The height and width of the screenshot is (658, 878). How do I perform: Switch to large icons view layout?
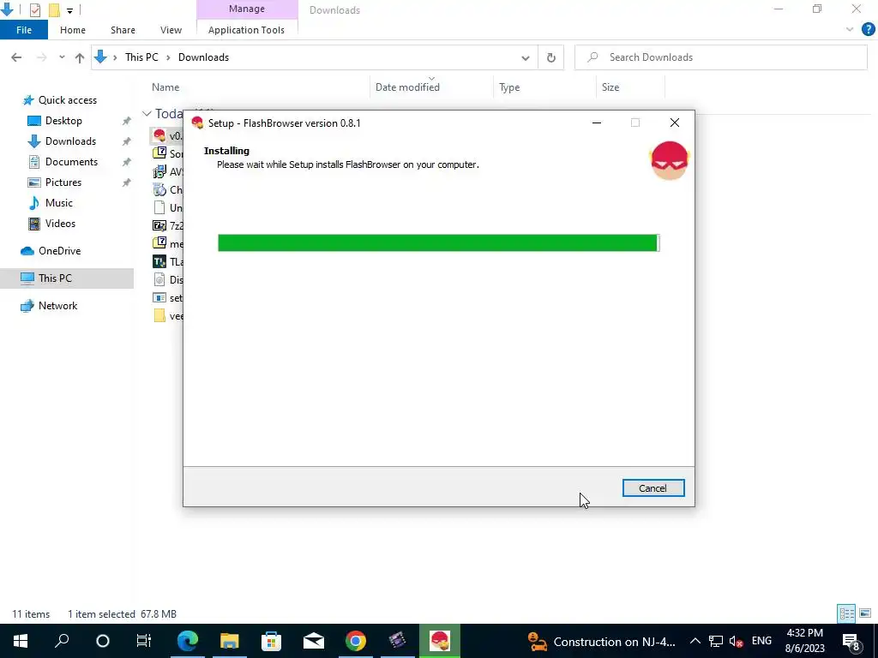coord(865,613)
